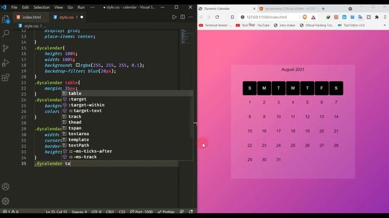Select 'thead' autocomplete suggestion
The height and width of the screenshot is (218, 389).
click(127, 122)
